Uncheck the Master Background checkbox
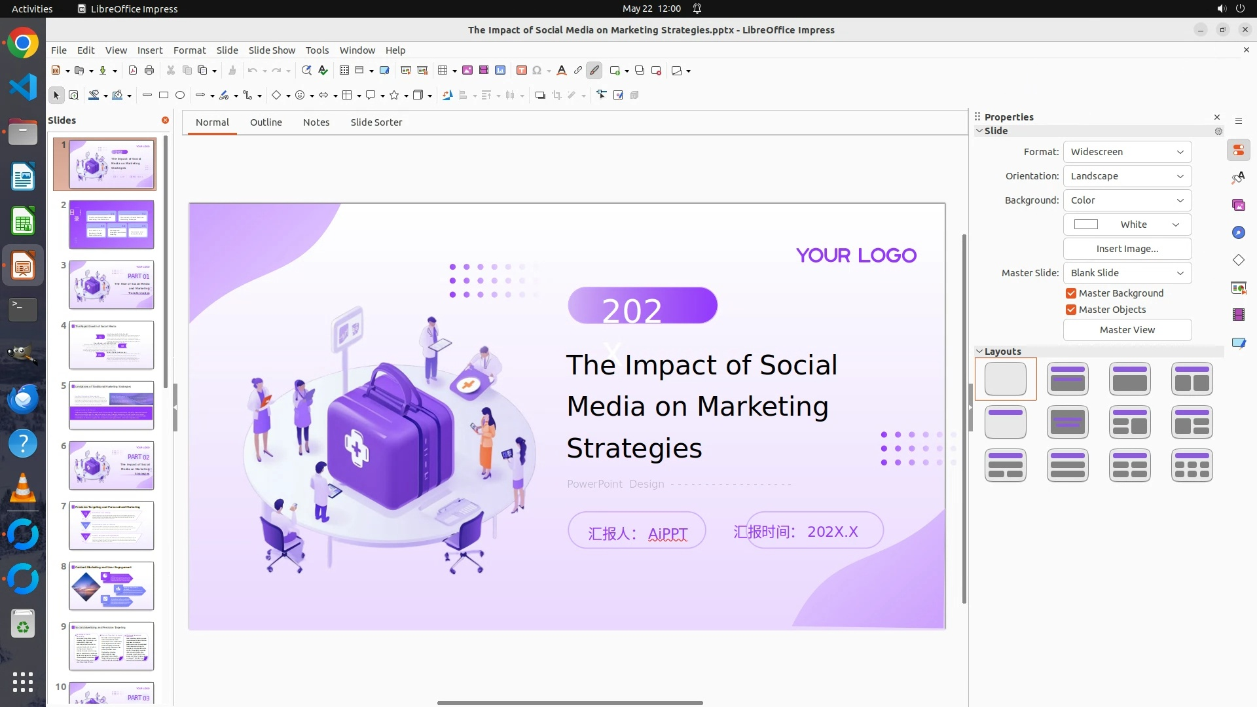The height and width of the screenshot is (707, 1257). pos(1071,293)
